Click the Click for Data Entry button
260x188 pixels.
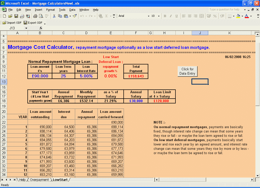[187, 71]
